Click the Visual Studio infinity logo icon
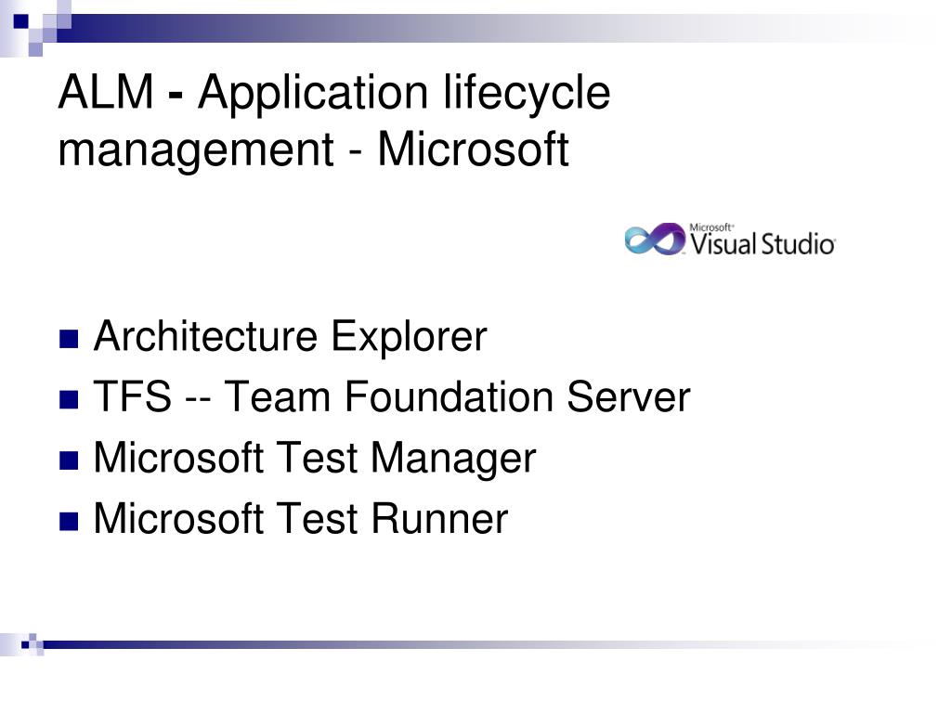 tap(655, 239)
